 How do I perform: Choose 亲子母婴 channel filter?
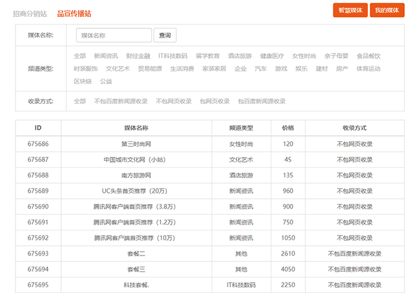[336, 56]
